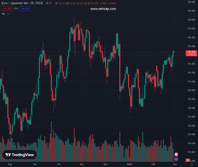Click the Japan flag event icon

point(176,154)
